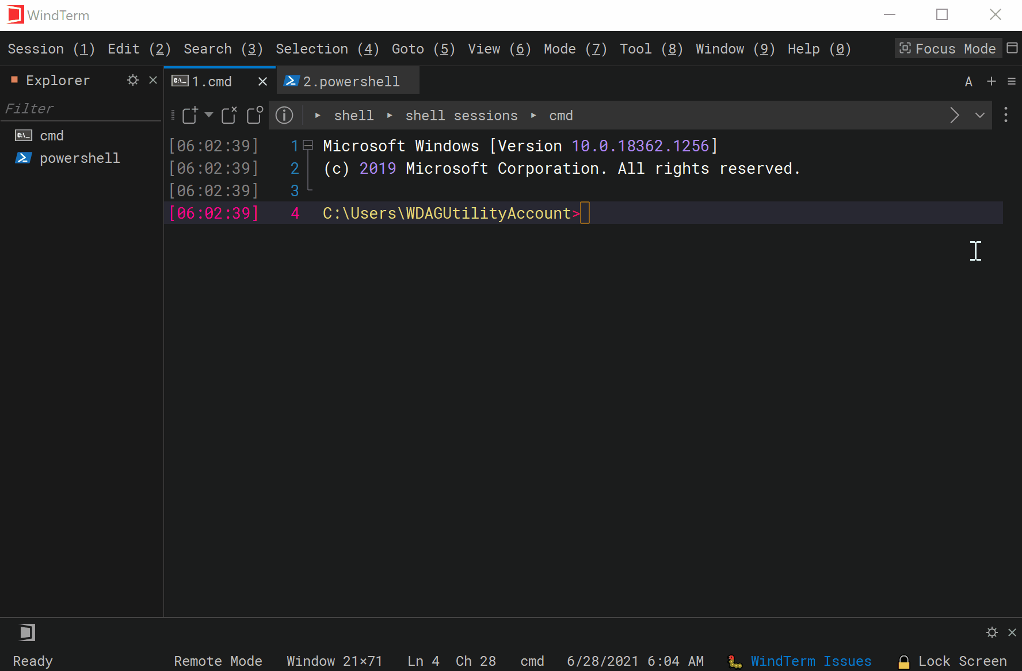Viewport: 1022px width, 671px height.
Task: Click the toolbar drag handle grip
Action: pyautogui.click(x=173, y=115)
